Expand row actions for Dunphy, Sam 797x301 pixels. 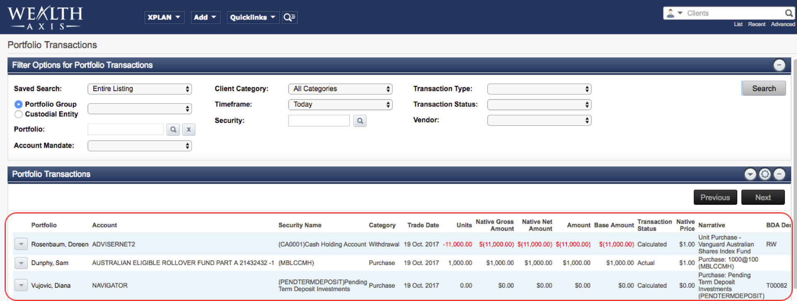21,263
